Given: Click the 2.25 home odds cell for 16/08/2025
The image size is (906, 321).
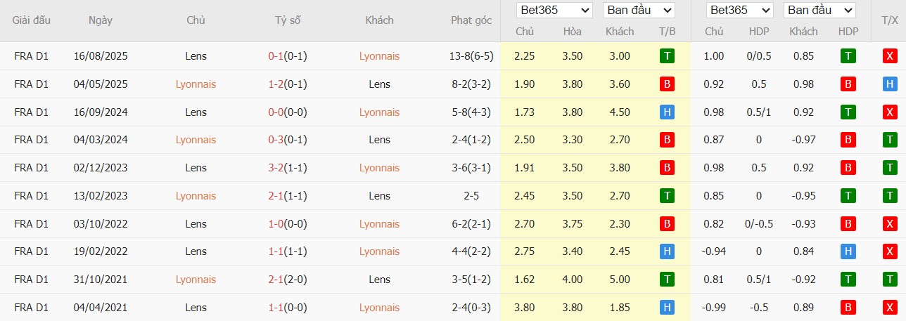Looking at the screenshot, I should click(x=524, y=56).
